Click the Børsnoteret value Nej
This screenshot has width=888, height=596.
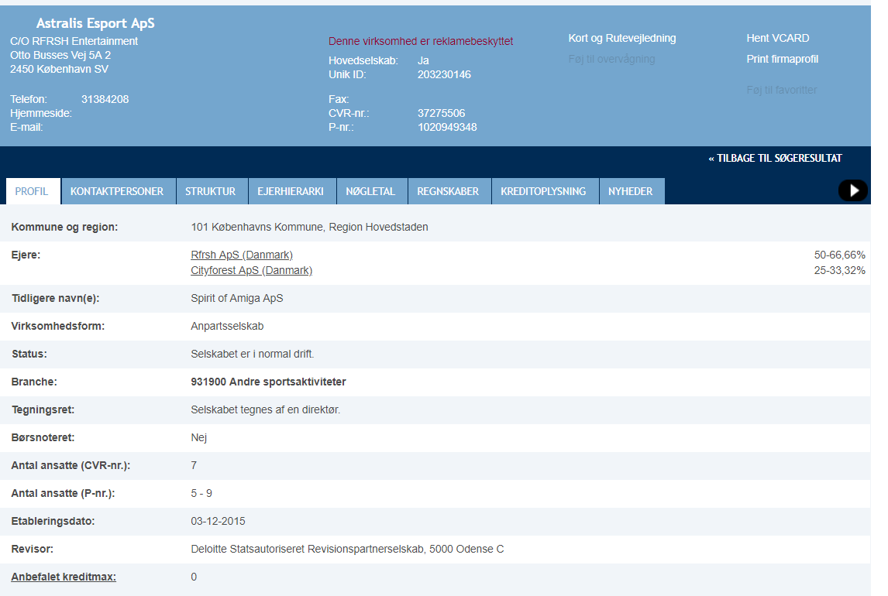(199, 437)
